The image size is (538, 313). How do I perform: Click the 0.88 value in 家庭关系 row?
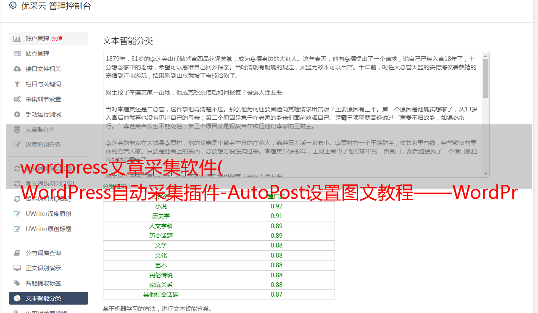(277, 285)
